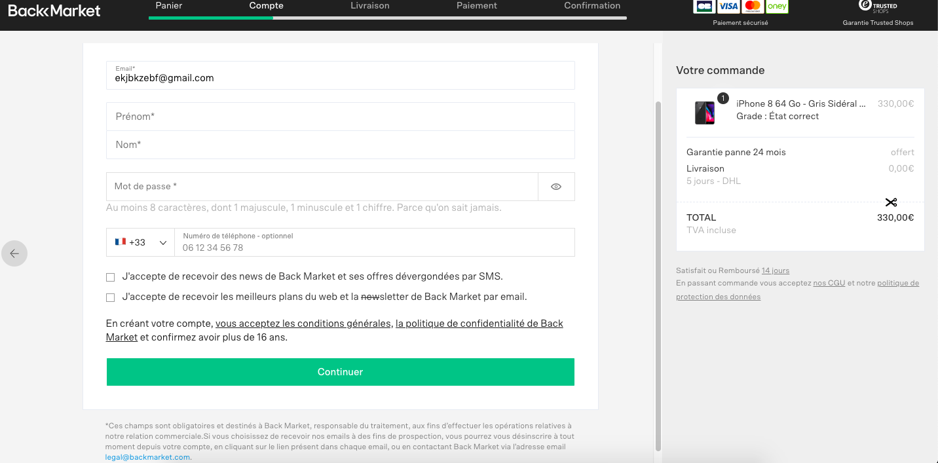Open the +33 country code dropdown

coord(141,242)
